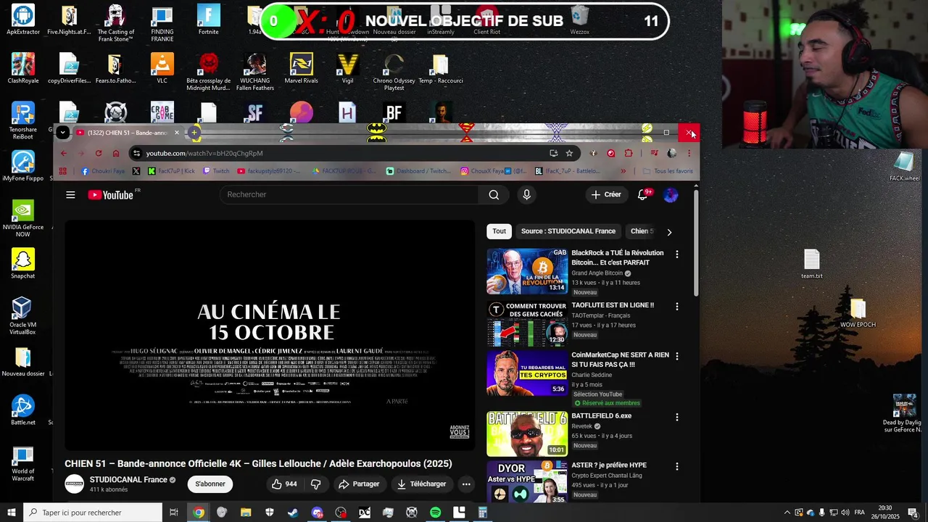The image size is (928, 522).
Task: Open Chrome tab search dropdown arrow
Action: [63, 132]
